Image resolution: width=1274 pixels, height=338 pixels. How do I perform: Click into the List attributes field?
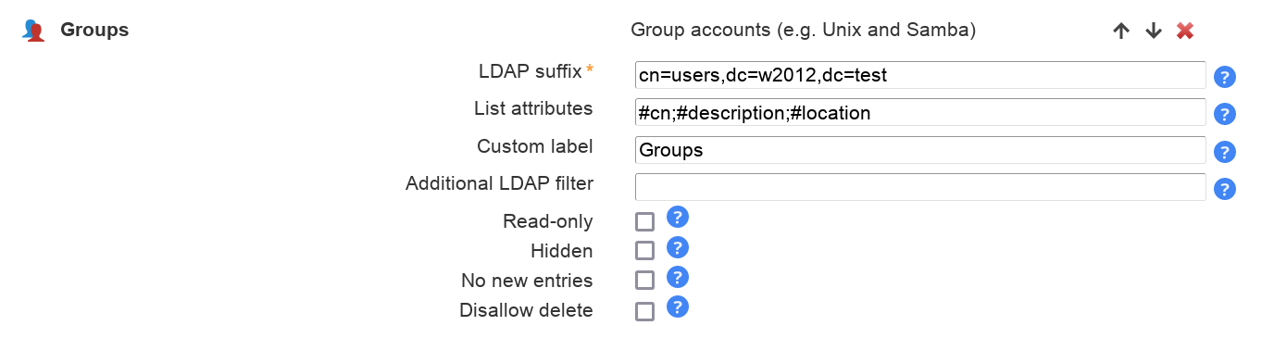click(x=920, y=113)
